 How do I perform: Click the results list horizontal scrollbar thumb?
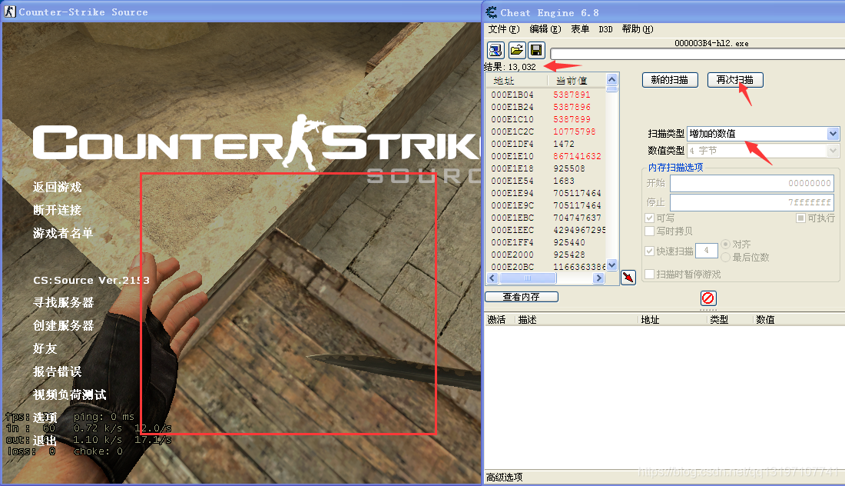point(528,278)
